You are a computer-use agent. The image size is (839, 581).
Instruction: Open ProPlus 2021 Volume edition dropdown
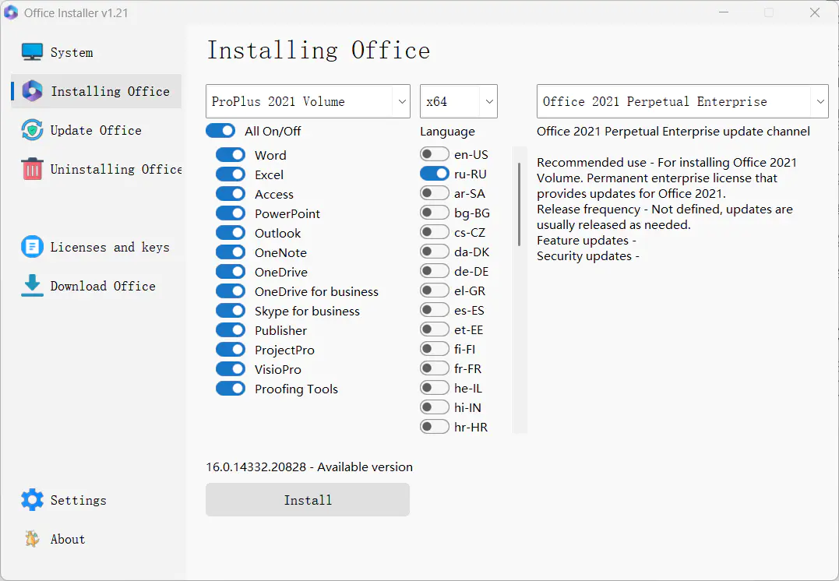308,101
